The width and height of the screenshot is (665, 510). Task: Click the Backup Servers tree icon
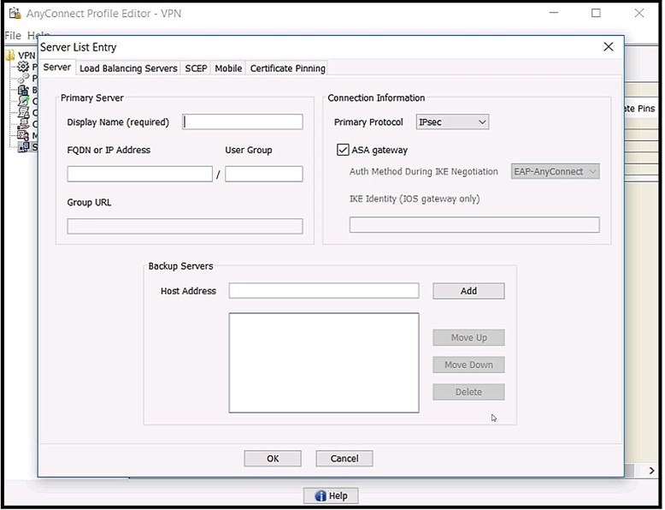click(23, 90)
